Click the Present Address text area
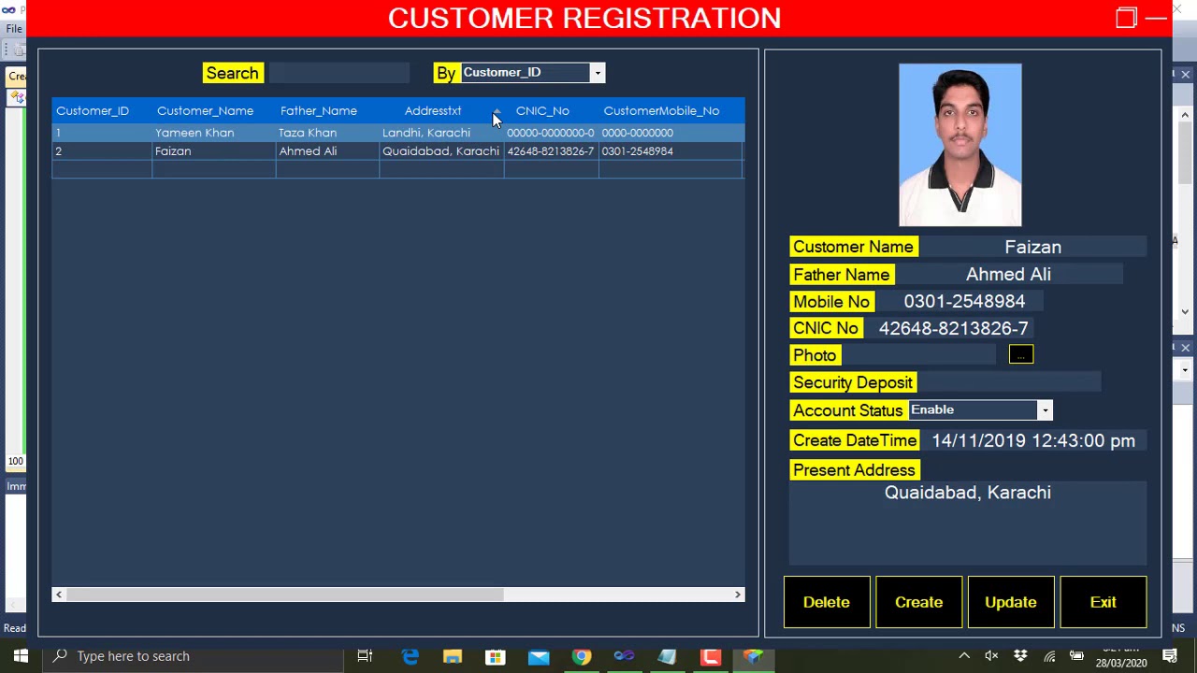This screenshot has height=673, width=1197. pos(968,523)
